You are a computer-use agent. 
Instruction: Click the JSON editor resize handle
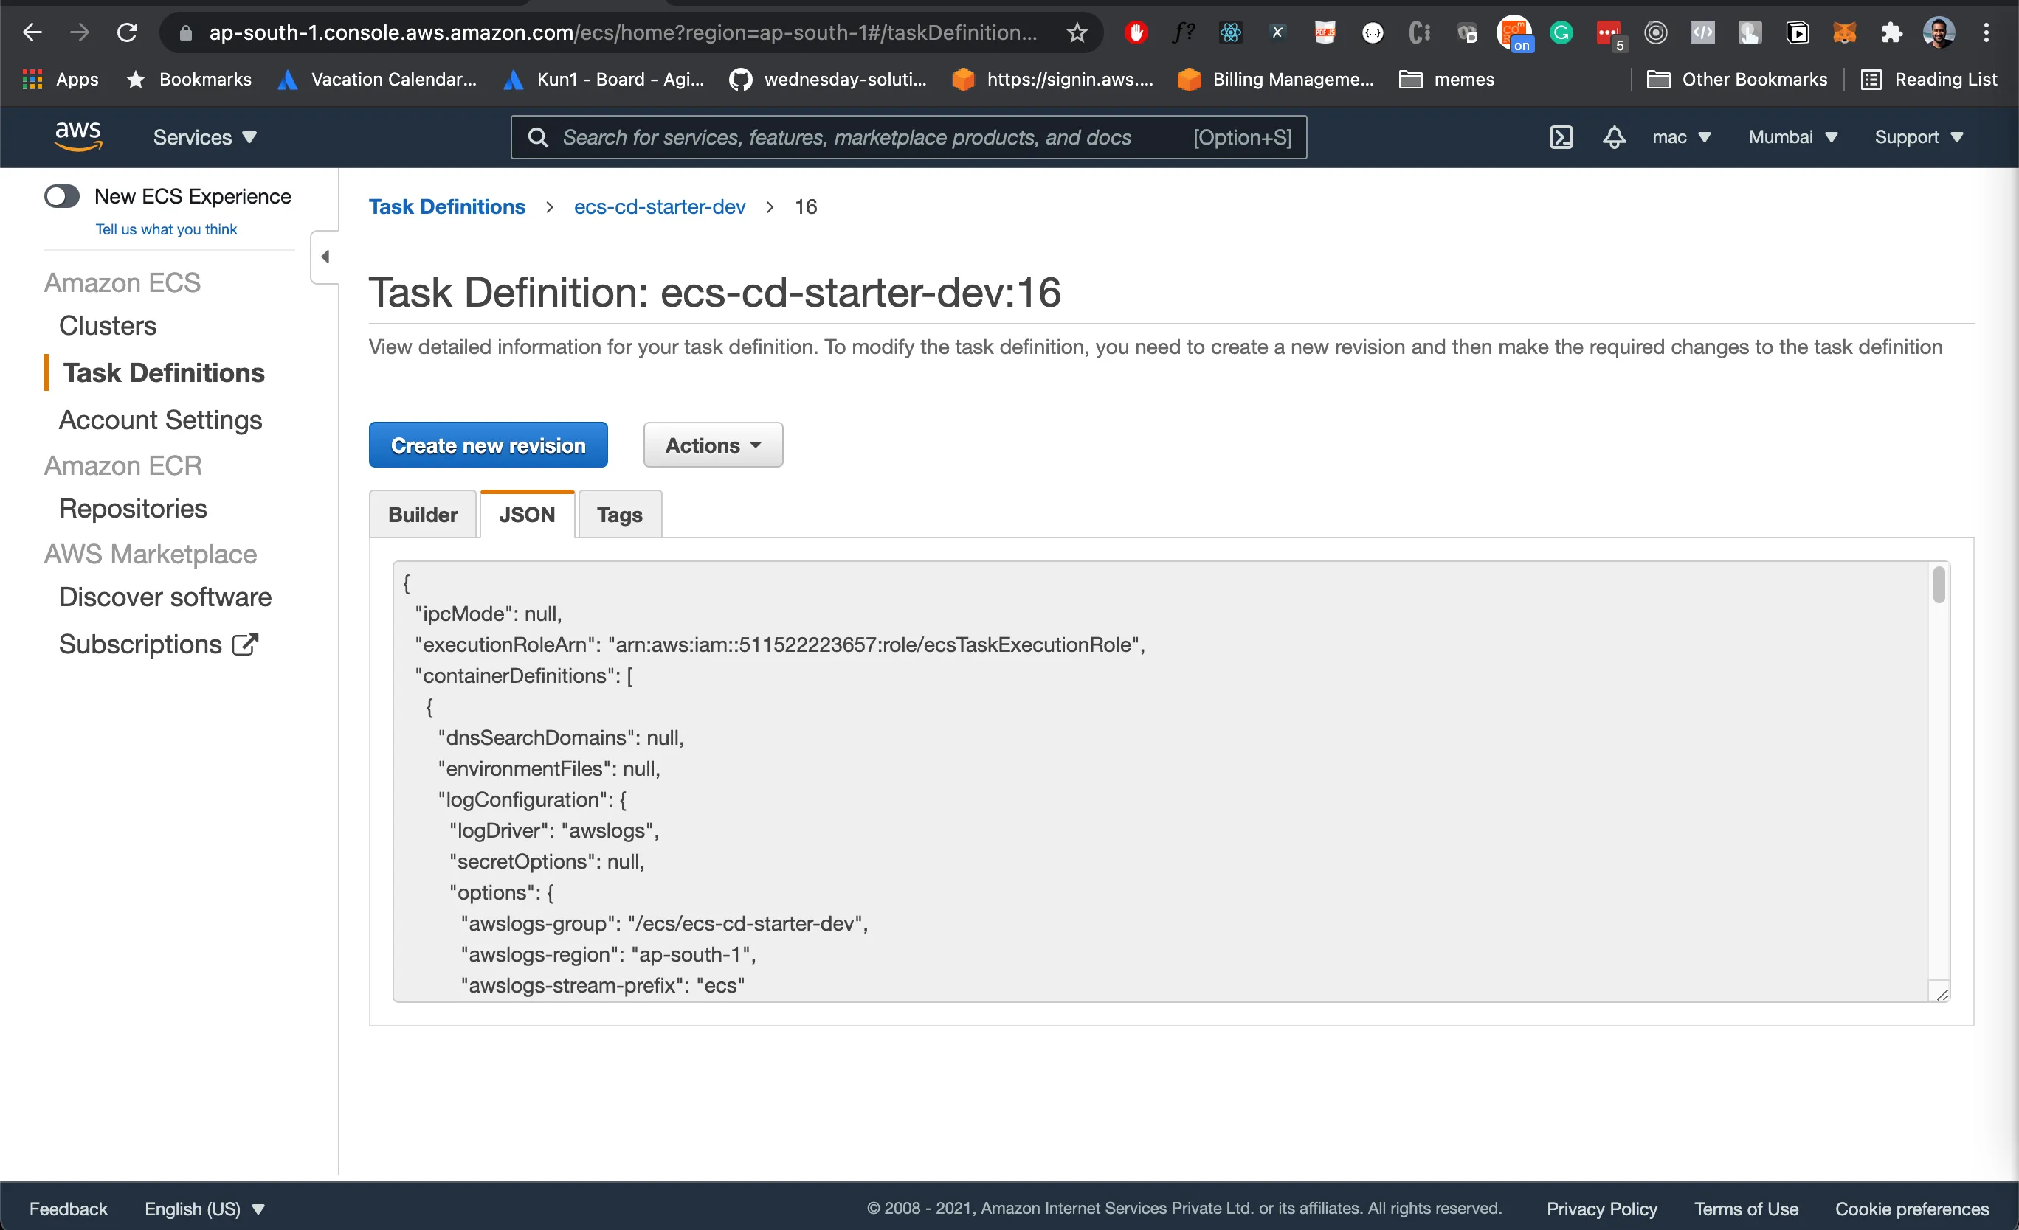pos(1942,994)
